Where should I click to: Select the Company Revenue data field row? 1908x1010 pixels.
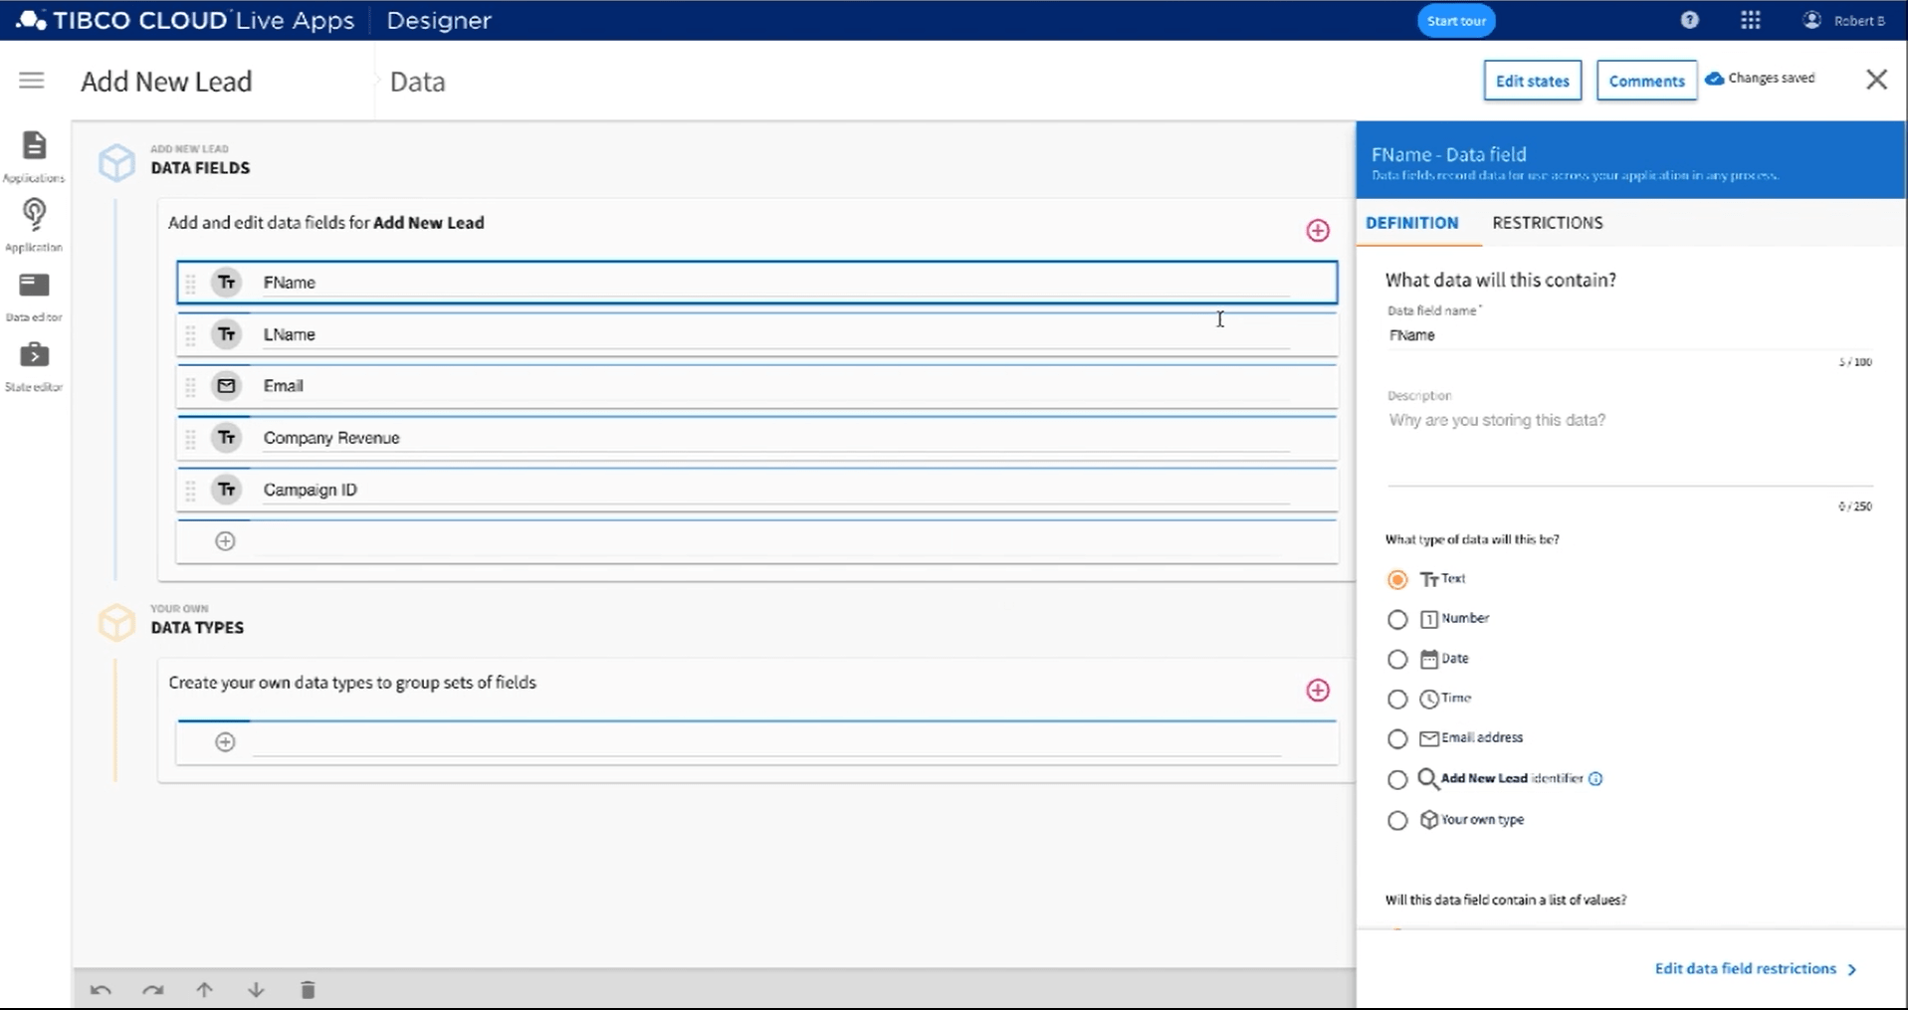coord(756,438)
